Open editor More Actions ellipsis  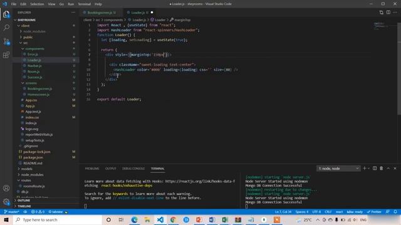click(x=395, y=12)
